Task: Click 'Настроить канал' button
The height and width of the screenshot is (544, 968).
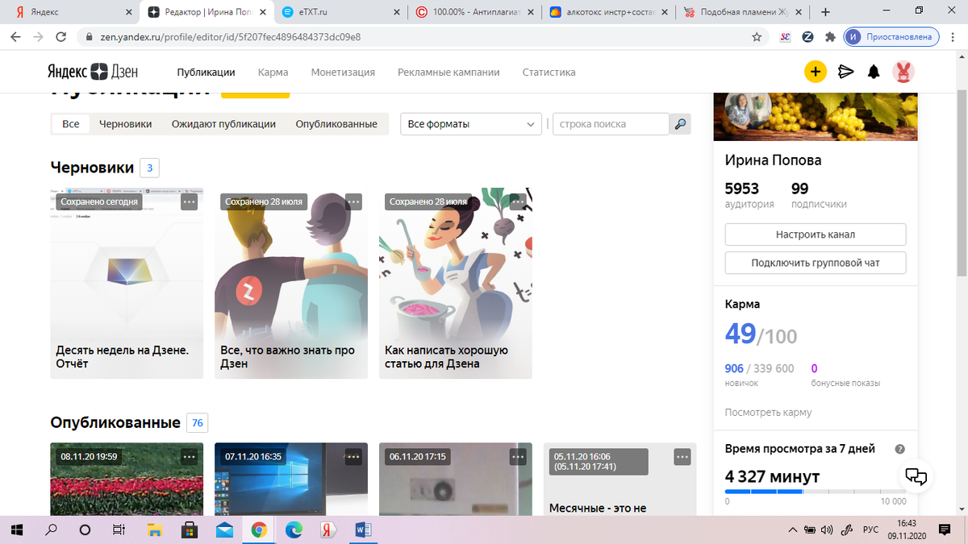Action: coord(816,235)
